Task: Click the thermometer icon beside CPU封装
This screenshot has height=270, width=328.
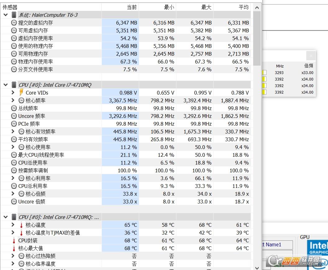Action: pos(14,240)
